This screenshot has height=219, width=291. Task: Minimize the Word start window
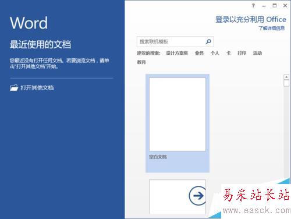pyautogui.click(x=264, y=6)
